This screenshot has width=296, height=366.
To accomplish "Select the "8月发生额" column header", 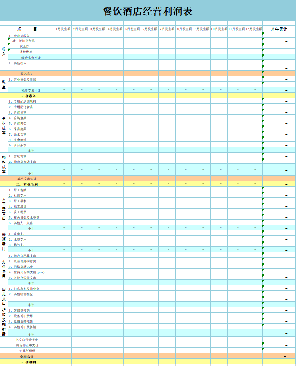I will click(x=185, y=29).
